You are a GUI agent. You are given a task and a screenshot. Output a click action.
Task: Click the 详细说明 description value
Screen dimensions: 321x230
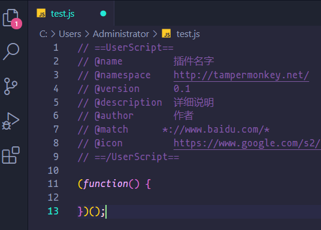(x=193, y=102)
